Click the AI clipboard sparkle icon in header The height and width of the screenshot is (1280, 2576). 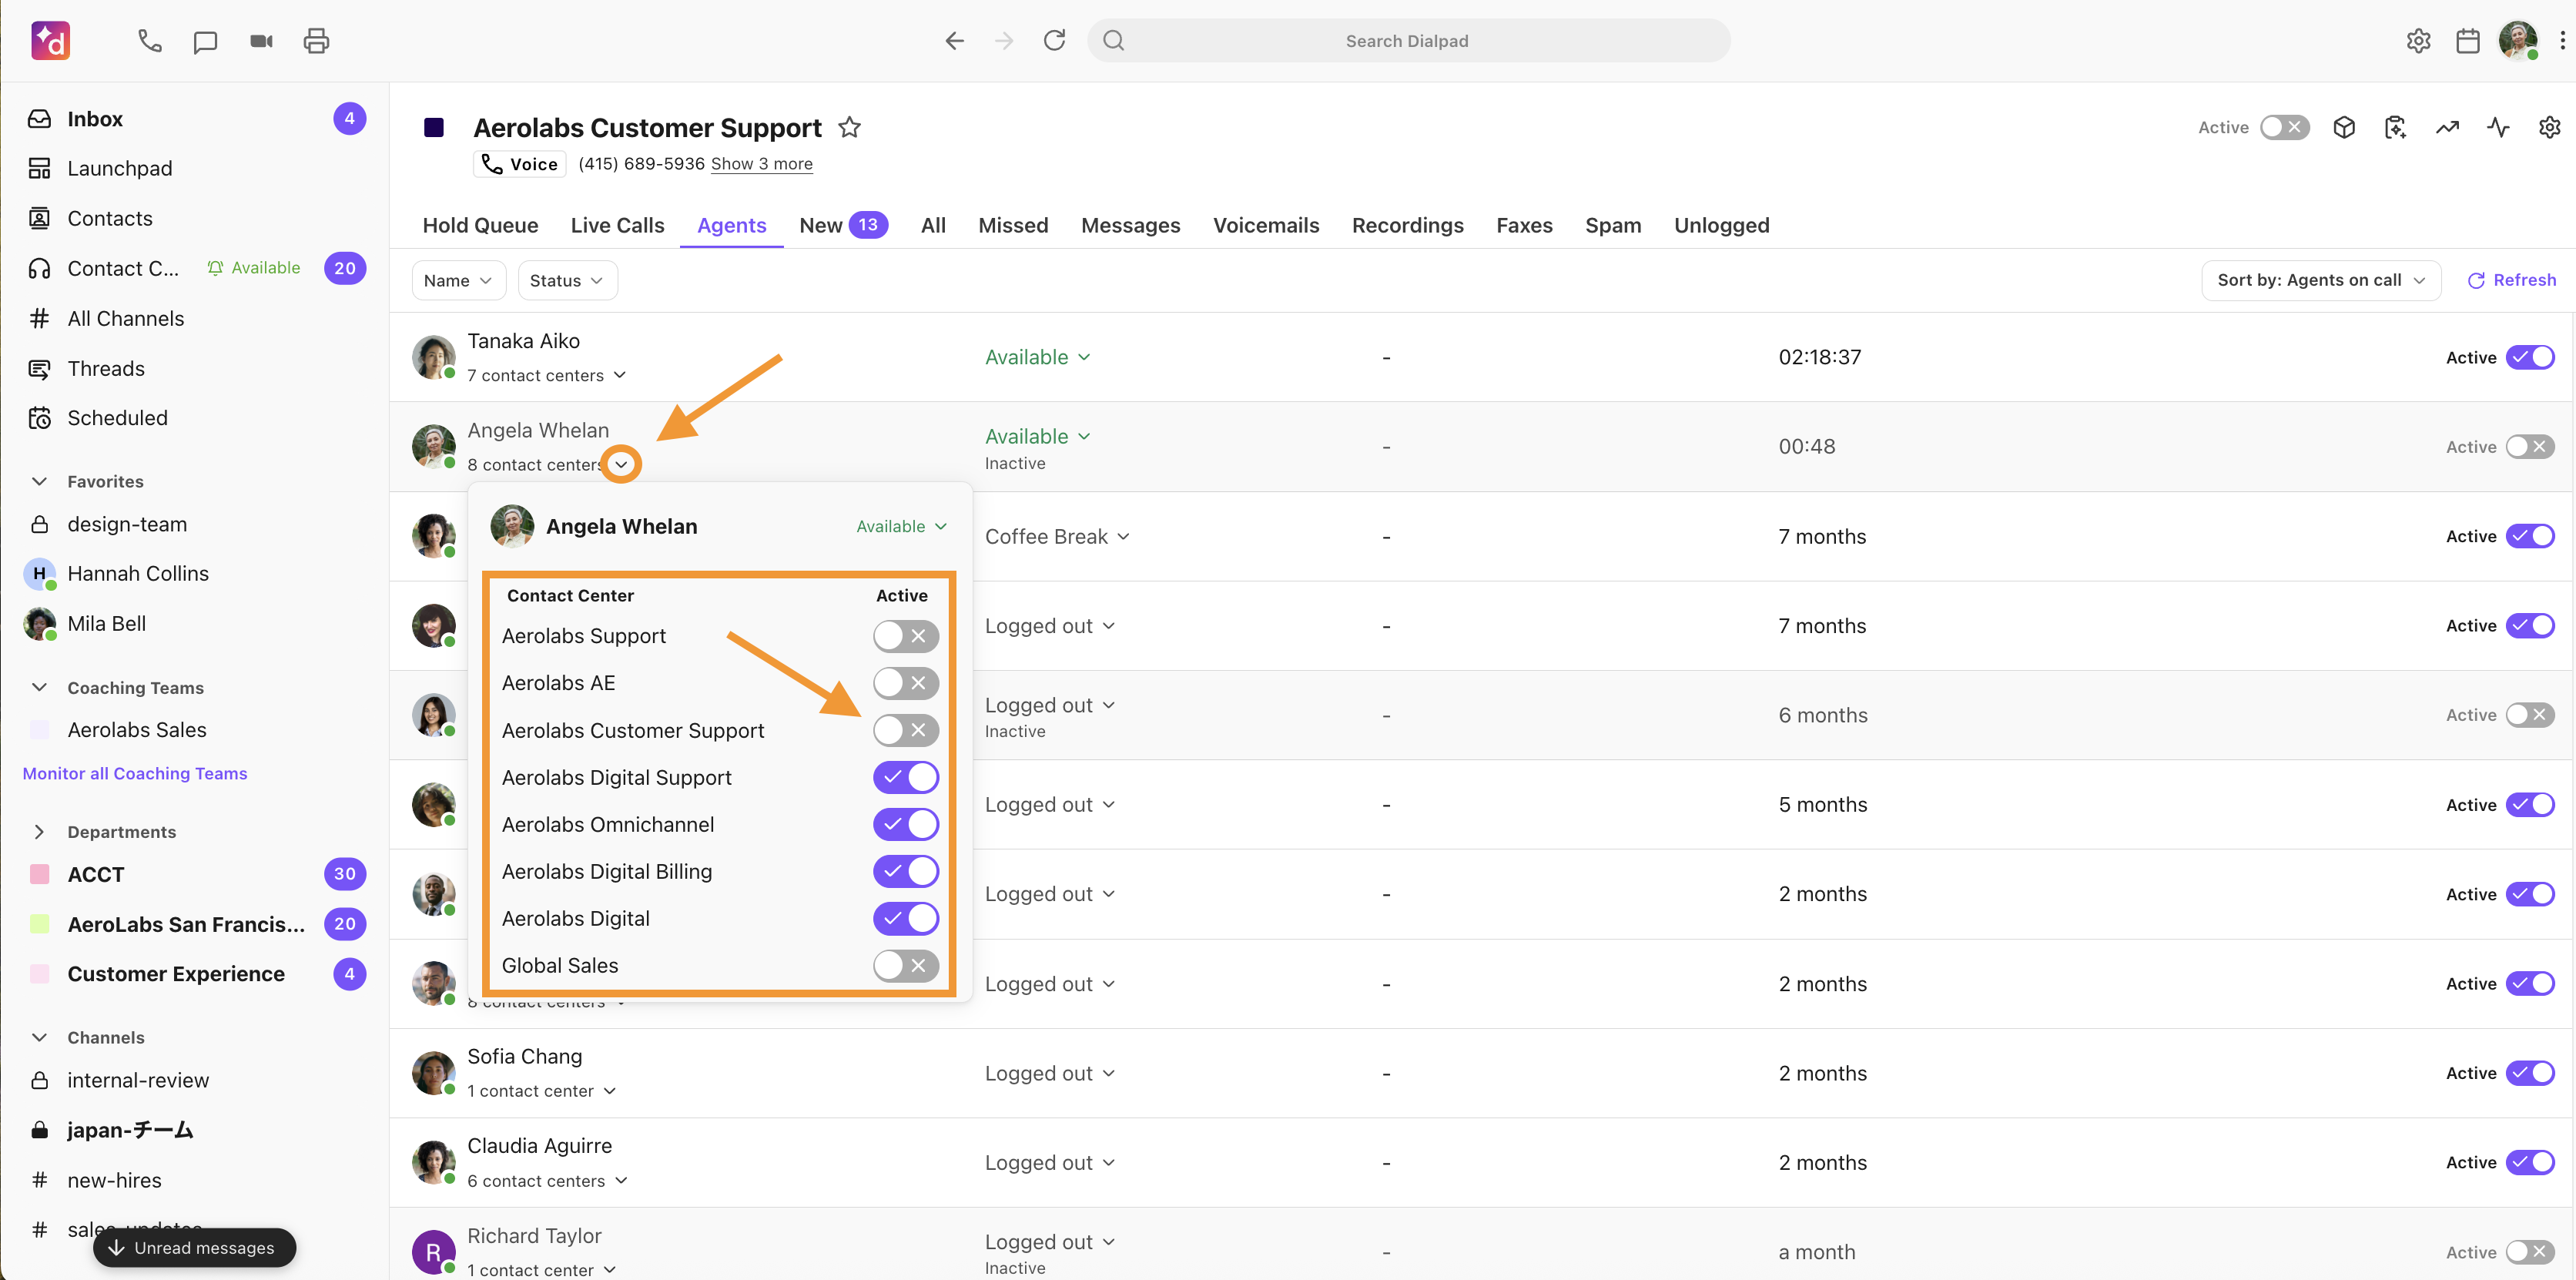pyautogui.click(x=2395, y=127)
